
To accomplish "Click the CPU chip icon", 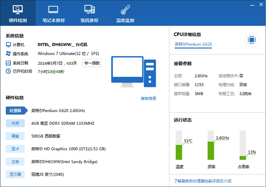I will [251, 40].
